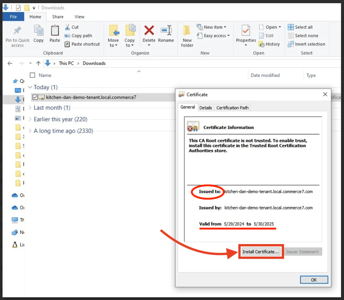Click the Cut icon
344x300 pixels.
(x=66, y=27)
